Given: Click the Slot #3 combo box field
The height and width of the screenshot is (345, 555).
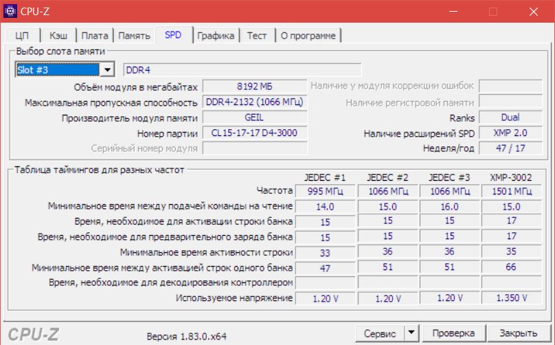Looking at the screenshot, I should click(x=65, y=70).
